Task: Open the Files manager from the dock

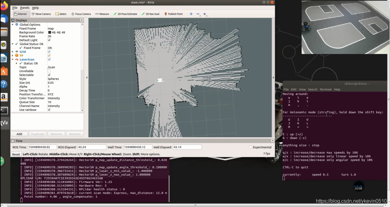Action: [x=4, y=32]
